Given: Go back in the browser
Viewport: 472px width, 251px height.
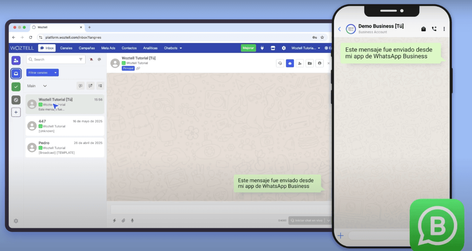Looking at the screenshot, I should click(13, 37).
